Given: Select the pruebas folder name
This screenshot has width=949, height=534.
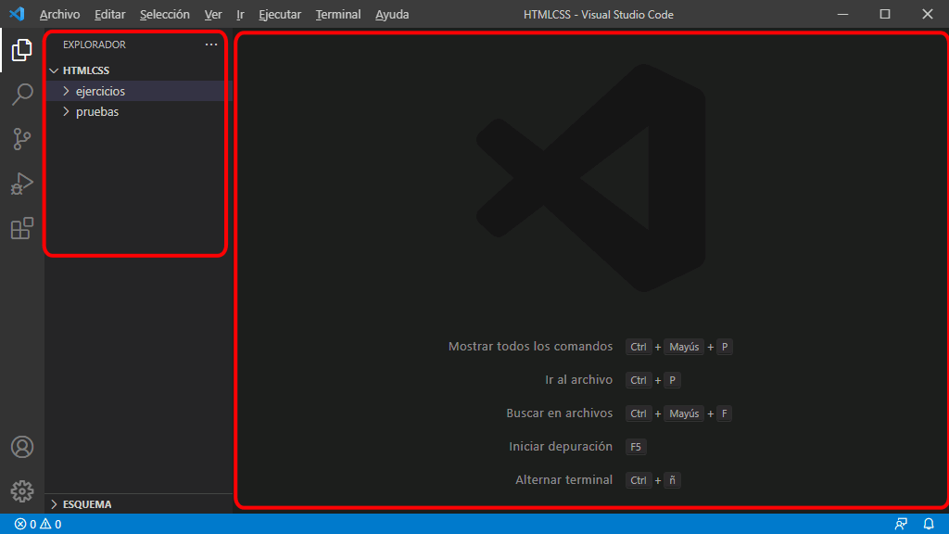Looking at the screenshot, I should (97, 111).
